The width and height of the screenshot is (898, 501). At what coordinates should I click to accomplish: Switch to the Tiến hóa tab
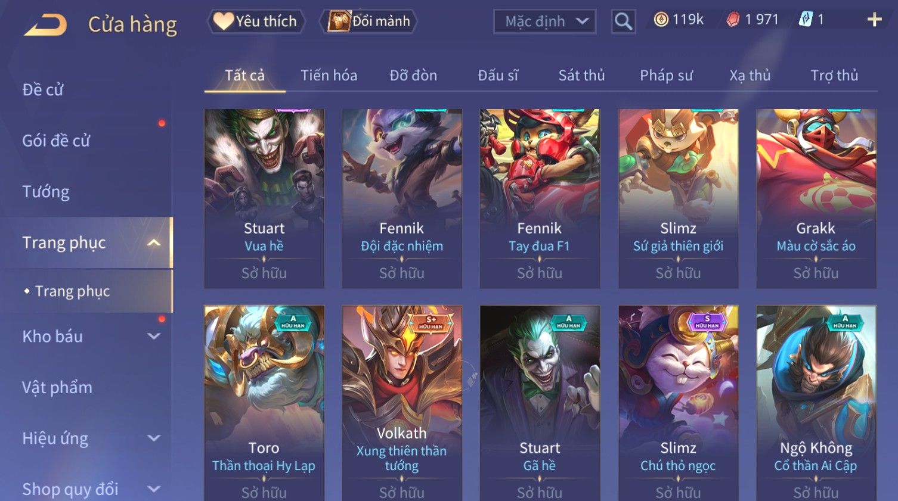[x=329, y=76]
